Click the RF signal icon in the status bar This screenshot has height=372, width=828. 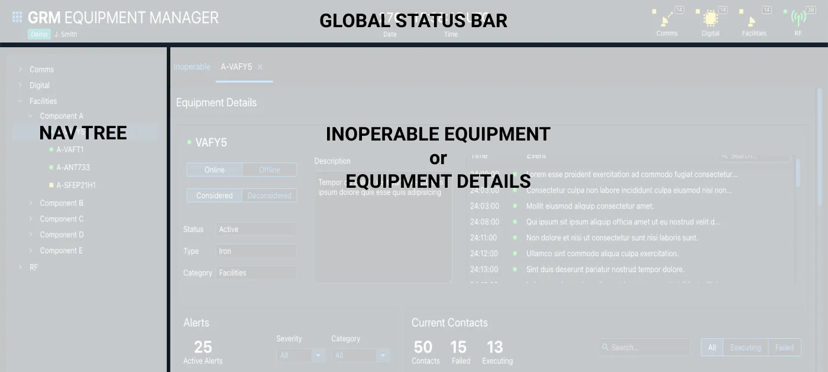(797, 18)
